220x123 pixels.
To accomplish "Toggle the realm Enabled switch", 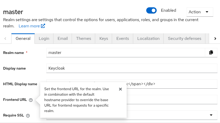I will coord(151,10).
